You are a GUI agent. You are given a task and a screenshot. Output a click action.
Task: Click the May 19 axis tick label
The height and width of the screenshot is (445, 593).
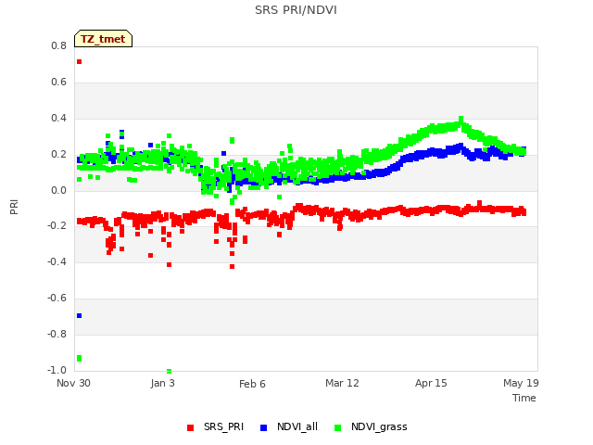pos(521,383)
